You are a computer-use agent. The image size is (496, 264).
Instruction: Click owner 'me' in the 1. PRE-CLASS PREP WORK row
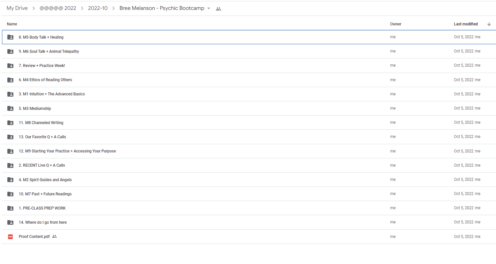[393, 208]
